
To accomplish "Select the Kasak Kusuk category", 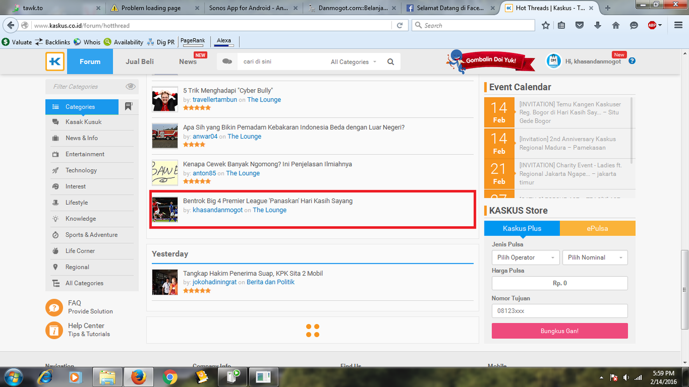I will pos(83,122).
